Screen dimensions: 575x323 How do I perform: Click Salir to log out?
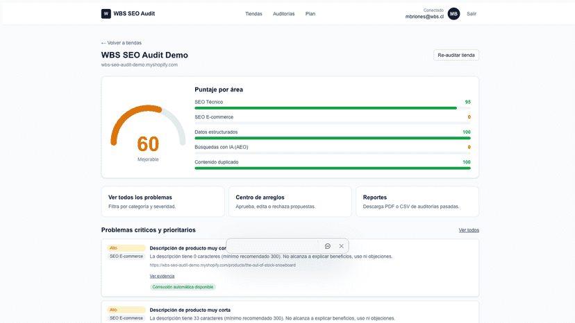pyautogui.click(x=472, y=14)
